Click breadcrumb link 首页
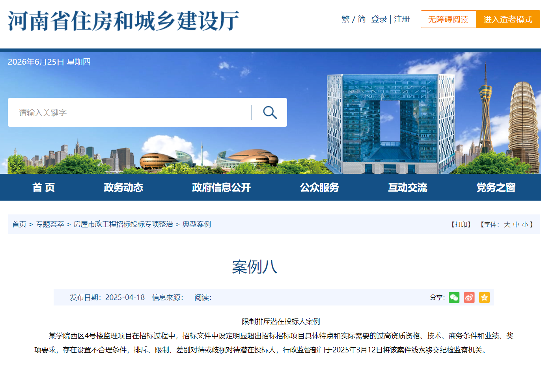 point(19,224)
